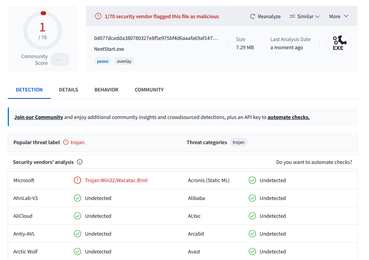Screen dimensions: 369x260
Task: Click the green check icon for ALYac
Action: [252, 216]
